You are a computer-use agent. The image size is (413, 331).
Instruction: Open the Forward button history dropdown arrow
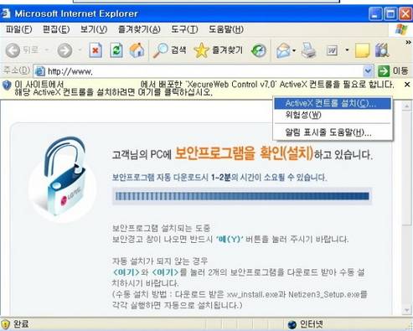click(x=80, y=50)
